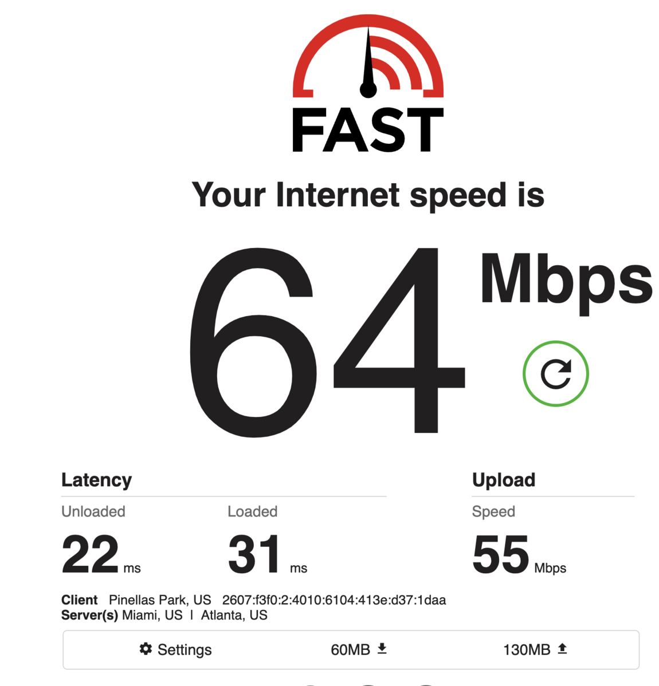Open the Settings link
Viewport: 659px width, 686px height.
point(175,649)
